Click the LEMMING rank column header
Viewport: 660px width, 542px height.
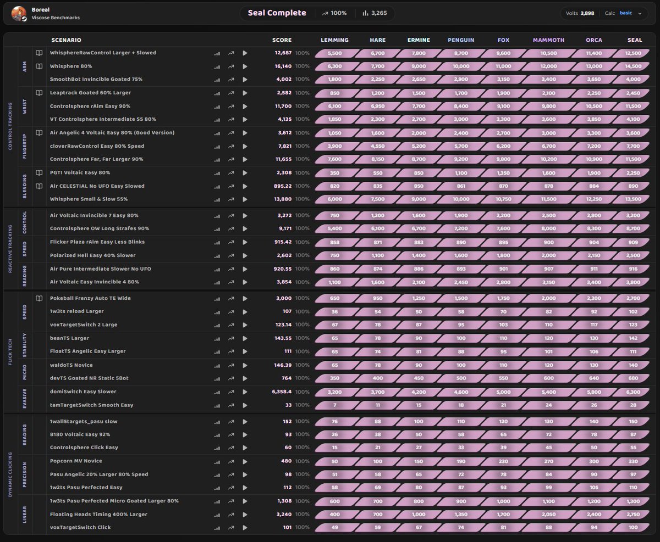coord(334,40)
